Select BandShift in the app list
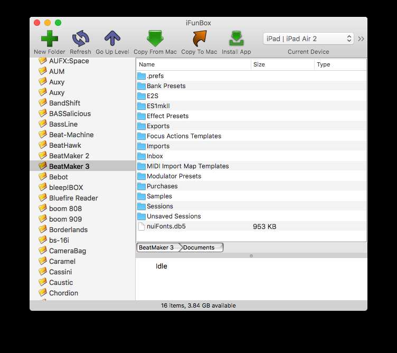 pos(82,103)
